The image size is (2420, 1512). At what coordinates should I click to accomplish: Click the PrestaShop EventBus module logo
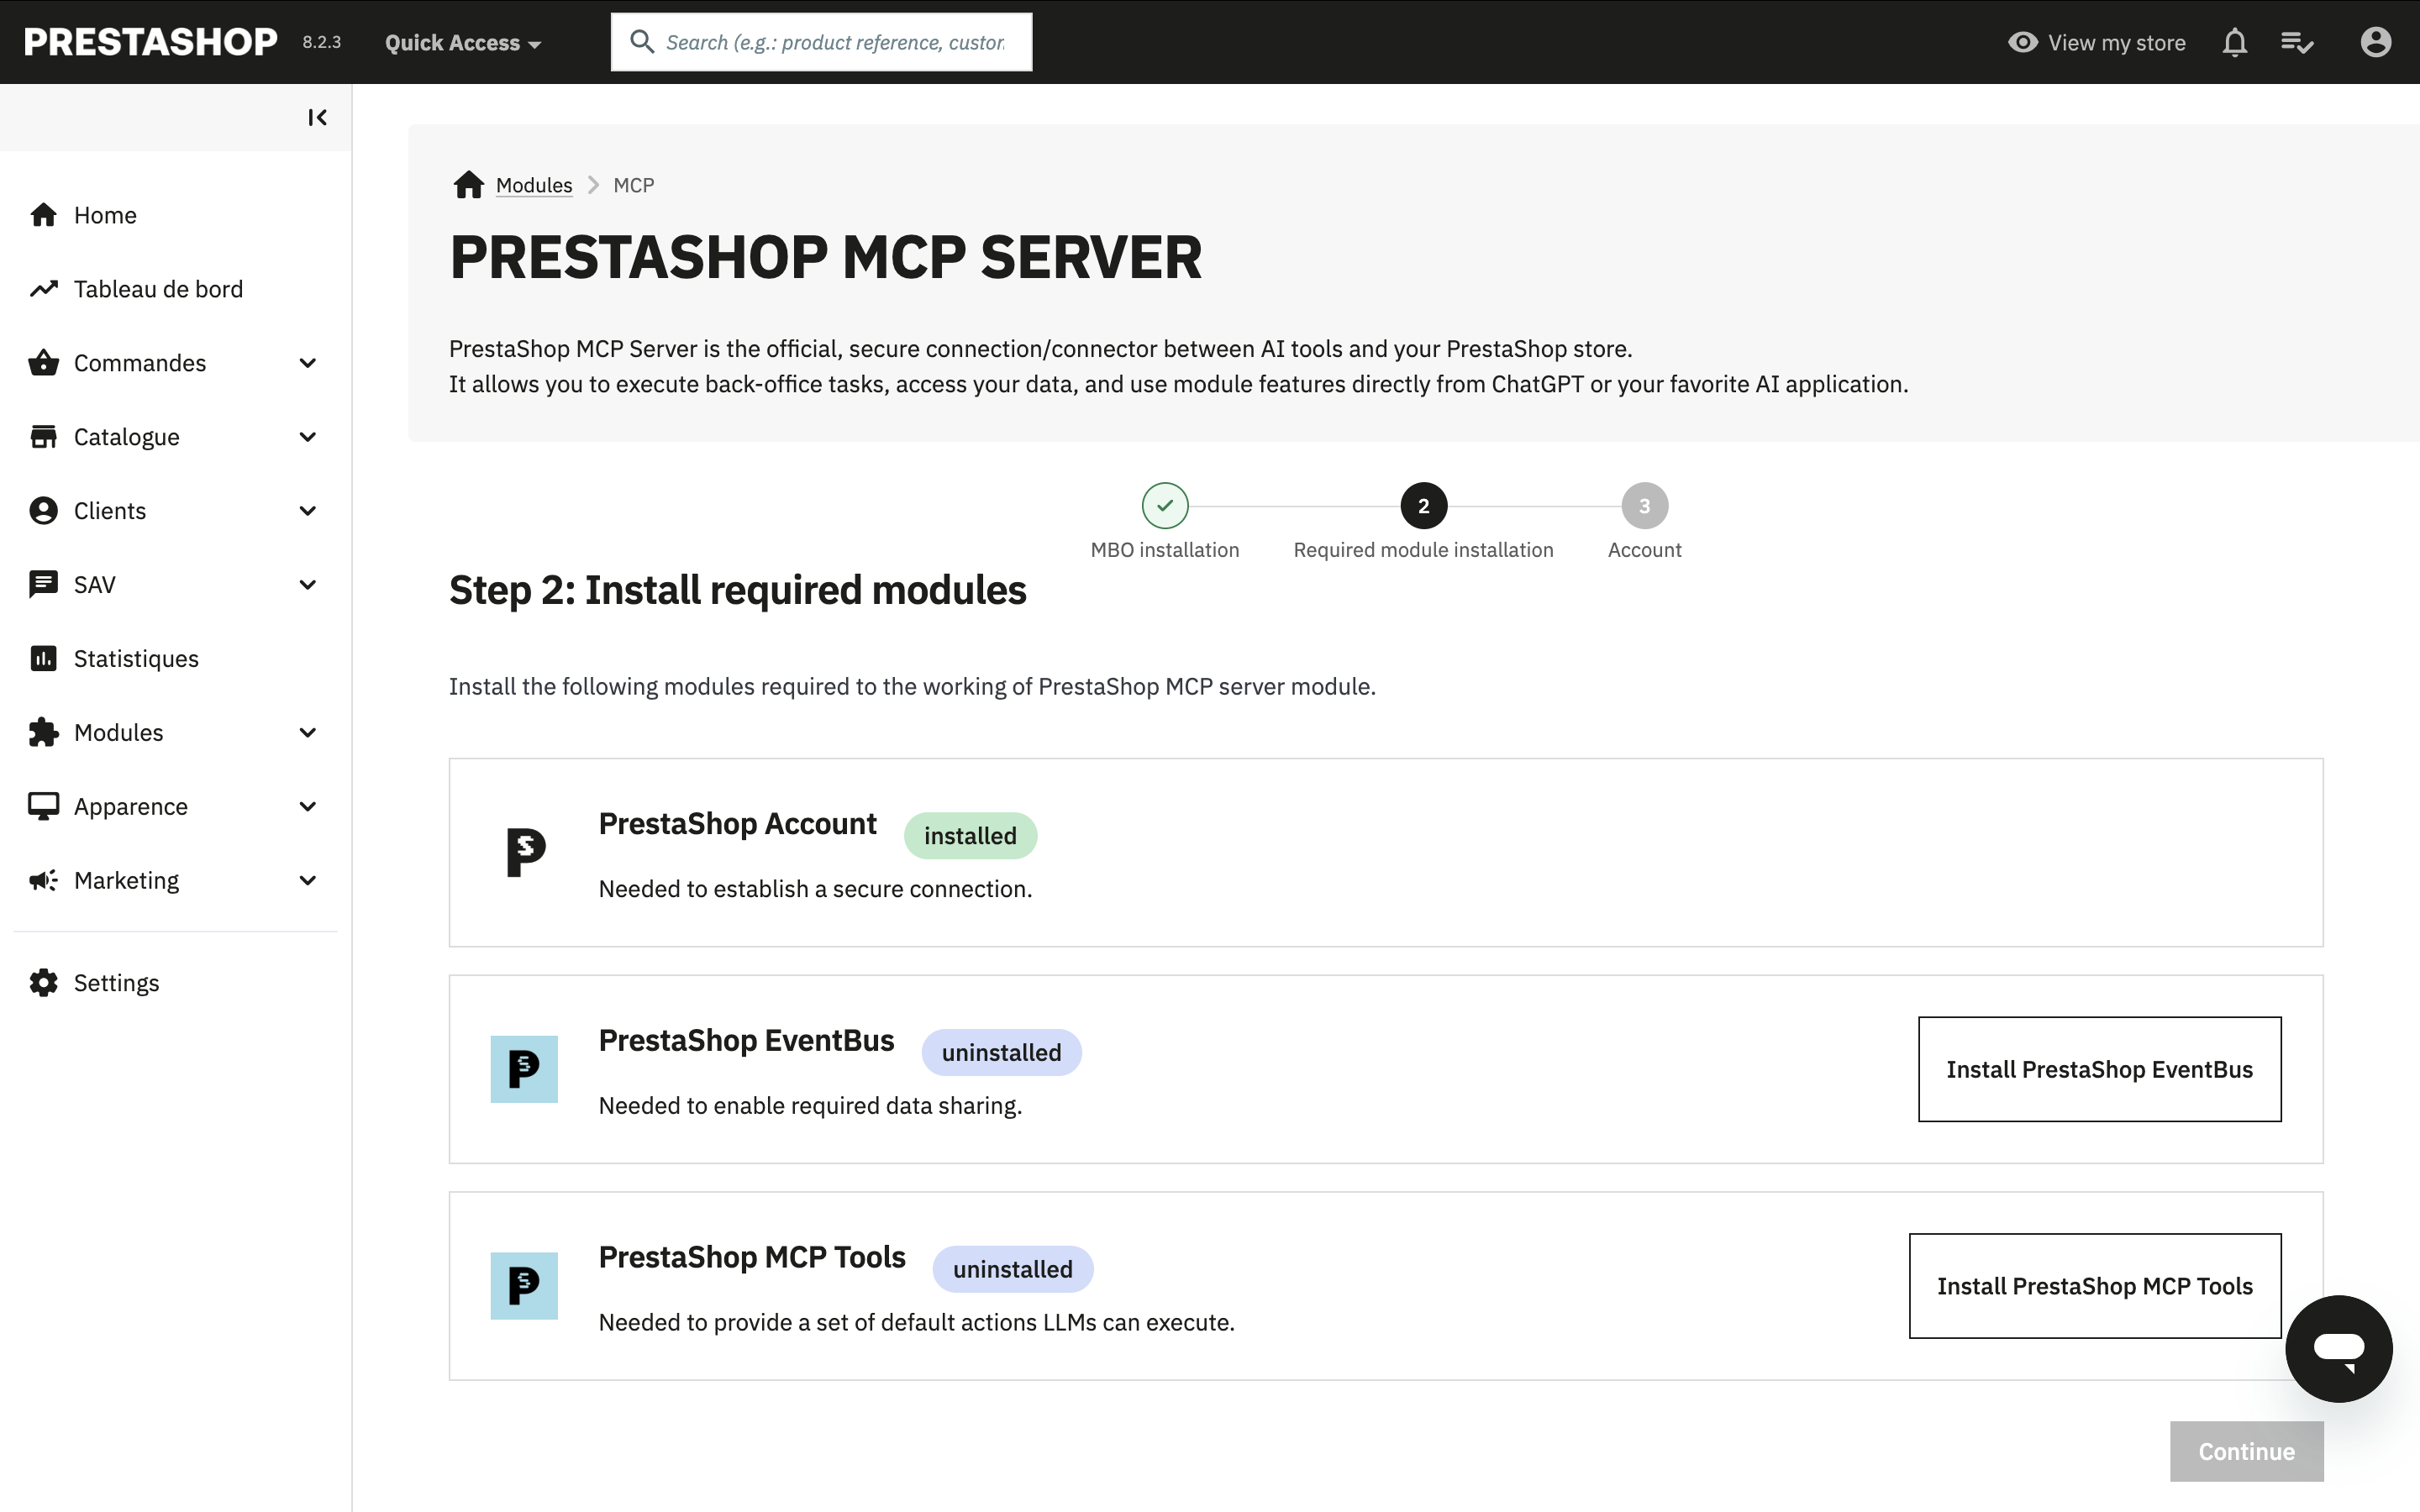click(524, 1069)
